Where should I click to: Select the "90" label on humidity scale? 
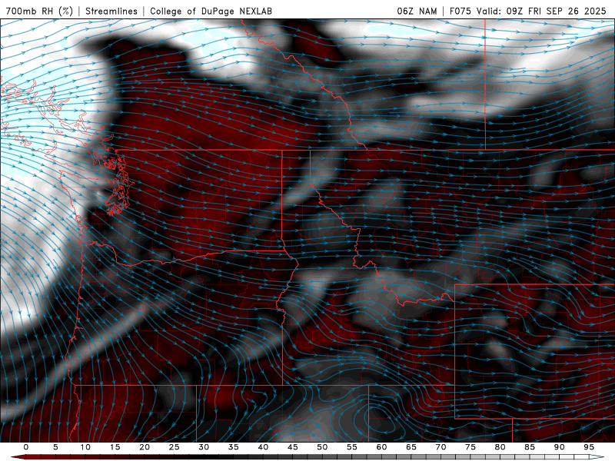tap(560, 447)
